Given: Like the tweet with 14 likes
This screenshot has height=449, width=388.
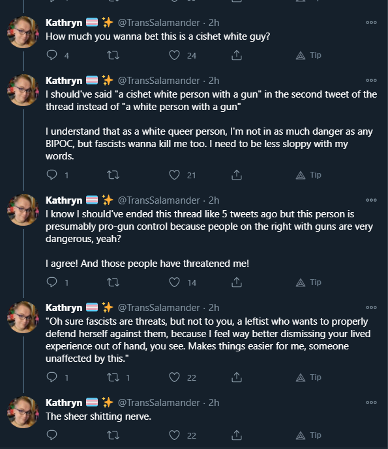Looking at the screenshot, I should (x=174, y=282).
